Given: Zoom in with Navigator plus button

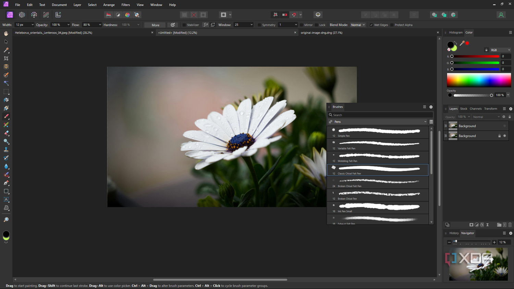Looking at the screenshot, I should pyautogui.click(x=494, y=242).
